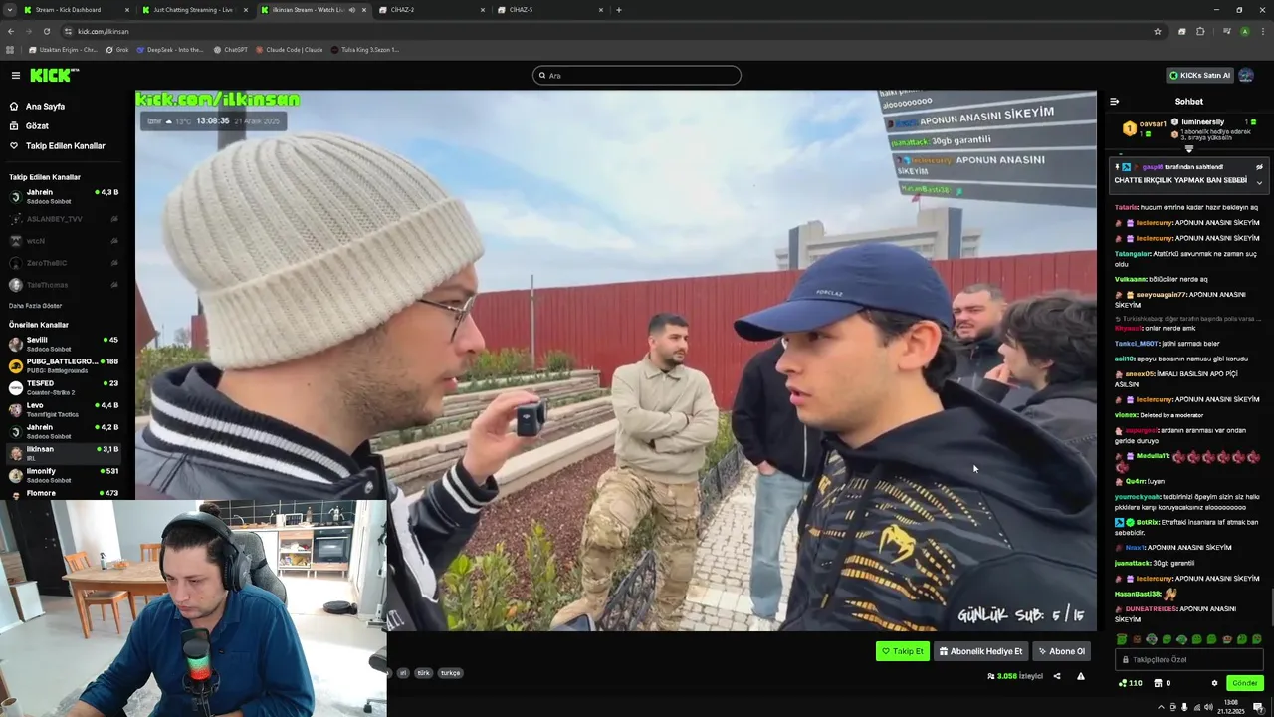
Task: Click the Gönder send button
Action: (1245, 683)
